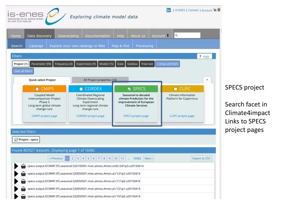Expand dataset al.r11i1p6 row
Viewport: 283px width, 212px height.
16,181
